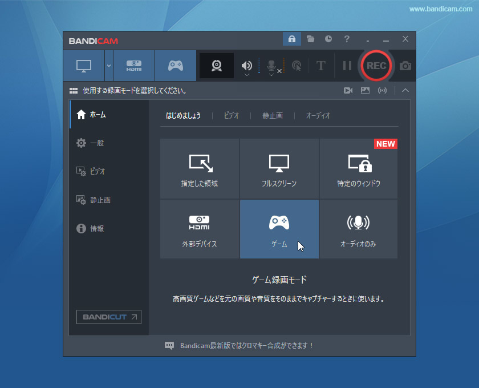Switch to the オーディオ tab

point(318,116)
